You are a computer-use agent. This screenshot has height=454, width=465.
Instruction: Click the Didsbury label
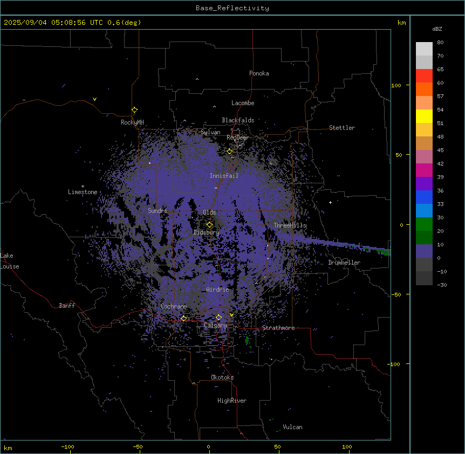click(x=206, y=232)
